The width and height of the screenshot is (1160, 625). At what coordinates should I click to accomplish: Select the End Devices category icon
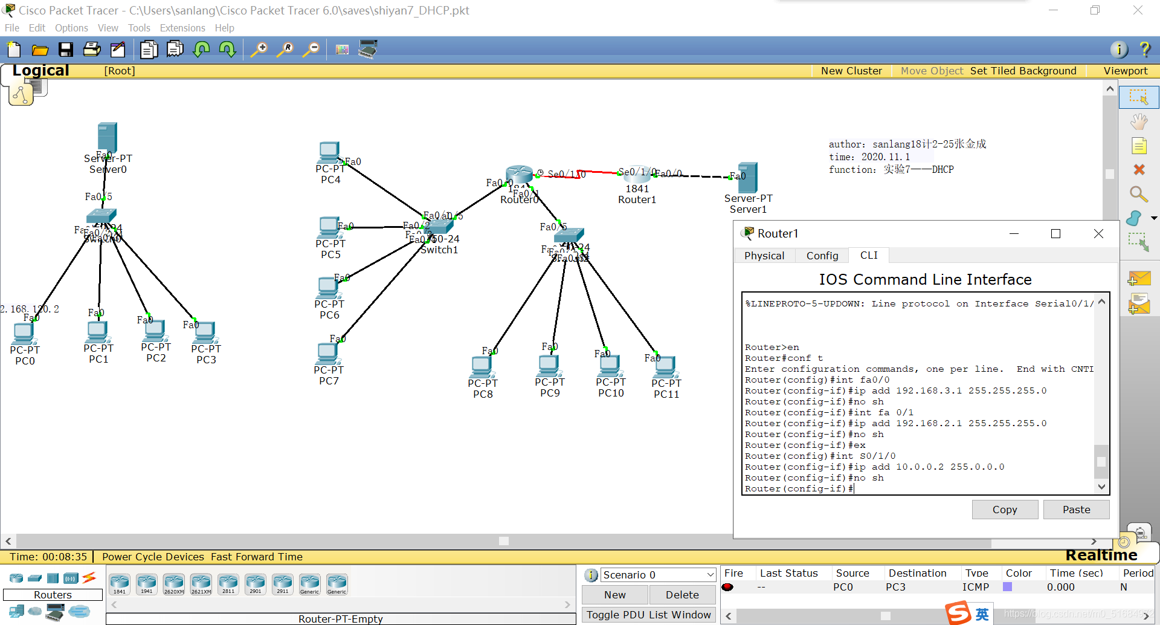click(16, 611)
